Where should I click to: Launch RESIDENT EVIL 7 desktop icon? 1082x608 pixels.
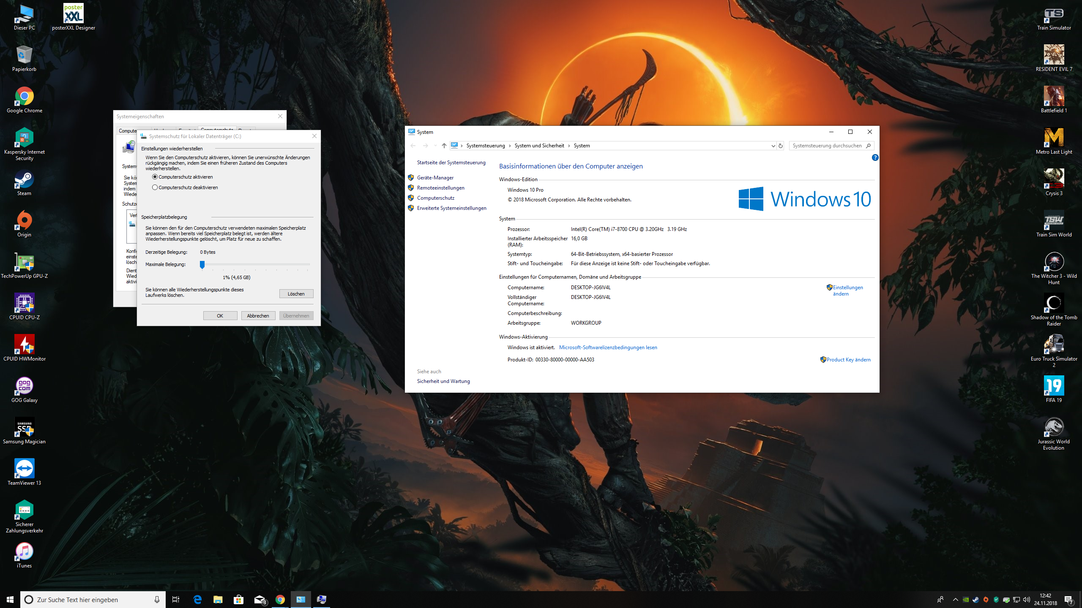tap(1054, 58)
